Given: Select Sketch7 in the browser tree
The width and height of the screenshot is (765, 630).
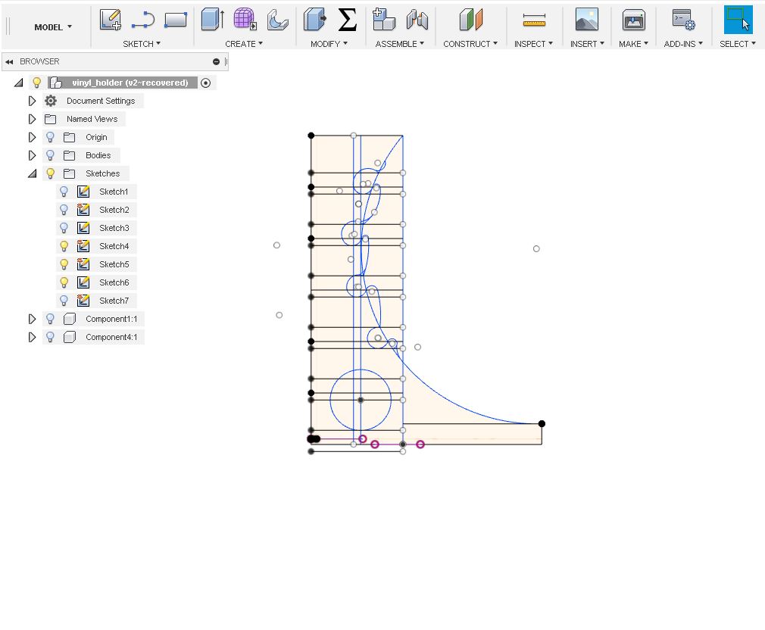Looking at the screenshot, I should coord(114,301).
